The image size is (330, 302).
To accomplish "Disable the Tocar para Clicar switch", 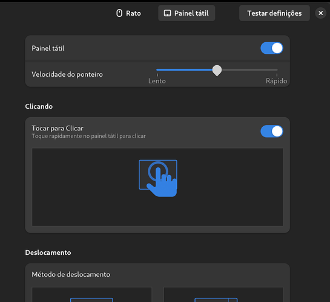I will (x=272, y=132).
